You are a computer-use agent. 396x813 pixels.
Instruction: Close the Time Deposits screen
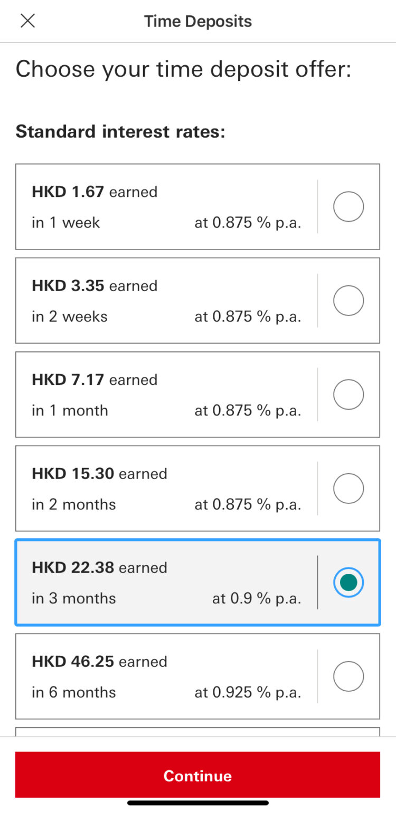click(27, 21)
